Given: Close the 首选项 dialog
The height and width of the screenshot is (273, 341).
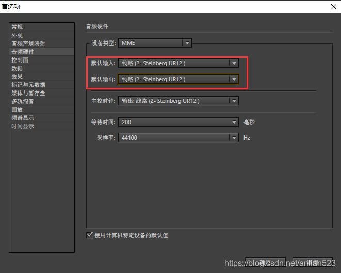Looking at the screenshot, I should coord(334,7).
